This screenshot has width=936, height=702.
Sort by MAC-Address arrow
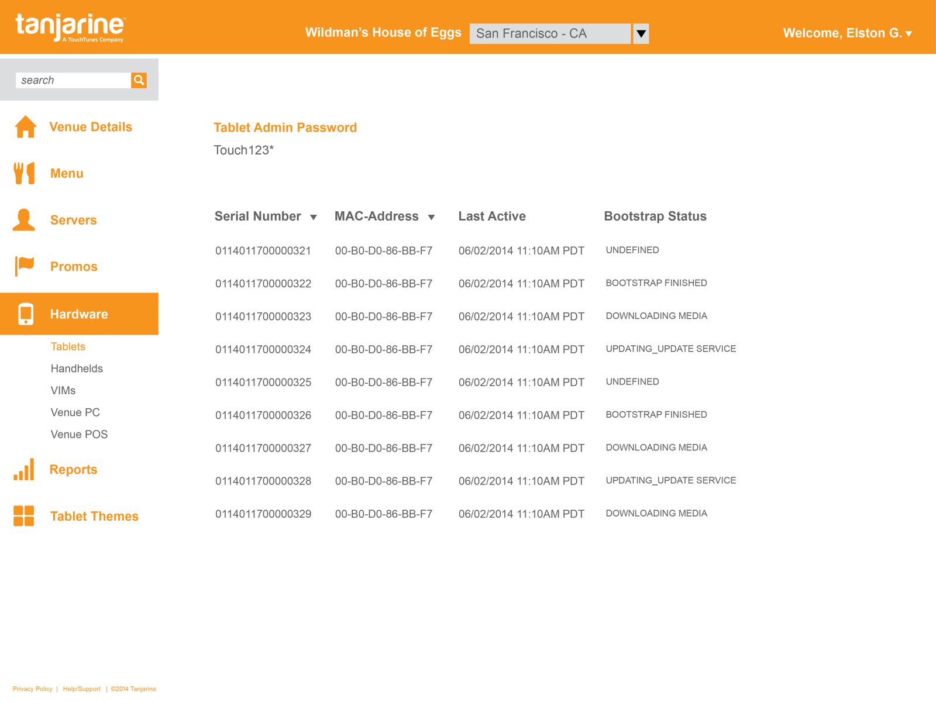click(x=431, y=217)
